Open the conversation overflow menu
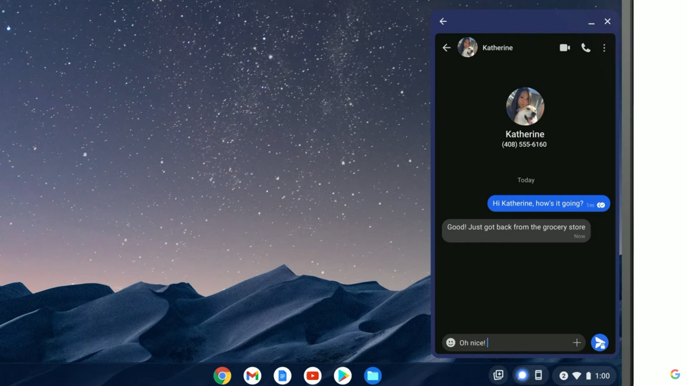Screen dimensions: 687x386 point(604,48)
